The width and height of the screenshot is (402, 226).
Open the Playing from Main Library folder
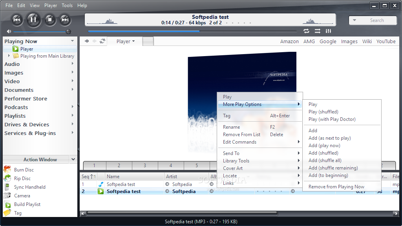coord(16,56)
